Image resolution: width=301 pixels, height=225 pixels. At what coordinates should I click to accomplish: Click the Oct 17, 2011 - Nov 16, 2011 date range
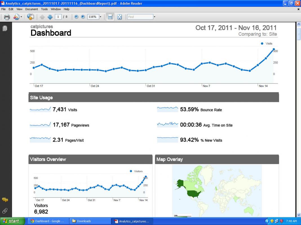click(x=236, y=28)
